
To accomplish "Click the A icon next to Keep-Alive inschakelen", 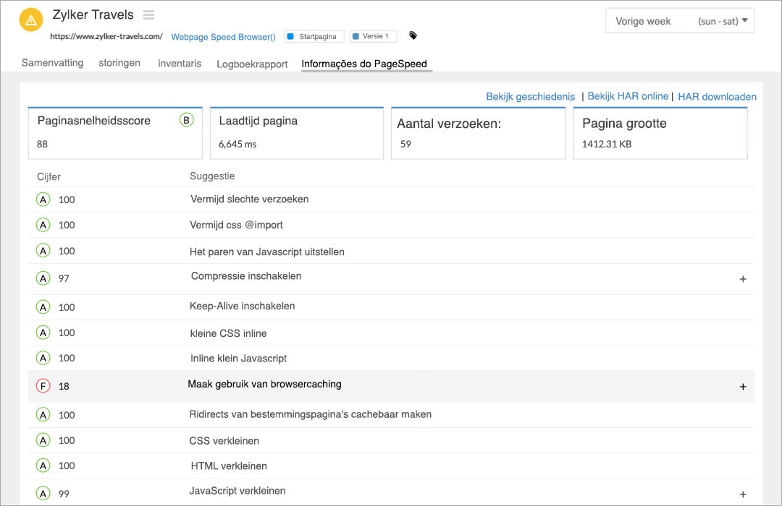I will pos(43,306).
